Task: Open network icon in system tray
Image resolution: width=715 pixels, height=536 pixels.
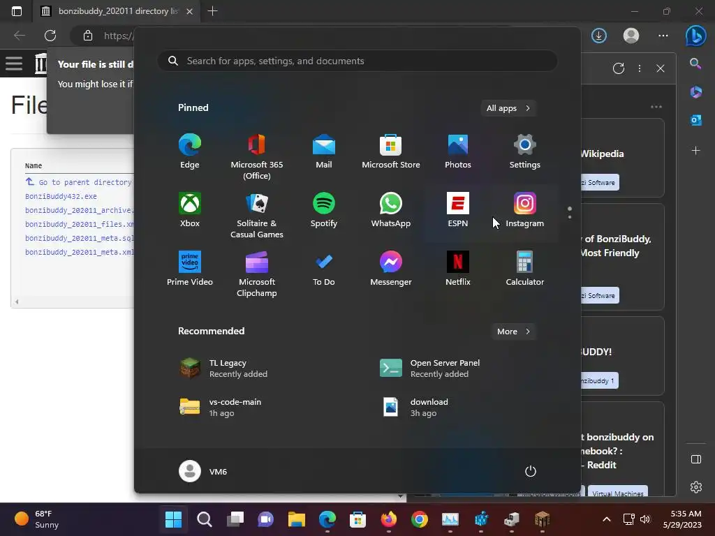Action: click(x=629, y=519)
